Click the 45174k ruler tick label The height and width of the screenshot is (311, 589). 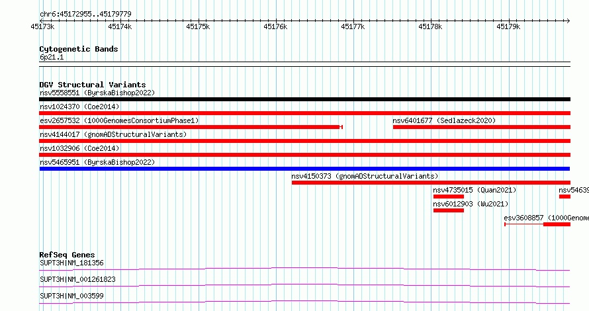(x=120, y=26)
